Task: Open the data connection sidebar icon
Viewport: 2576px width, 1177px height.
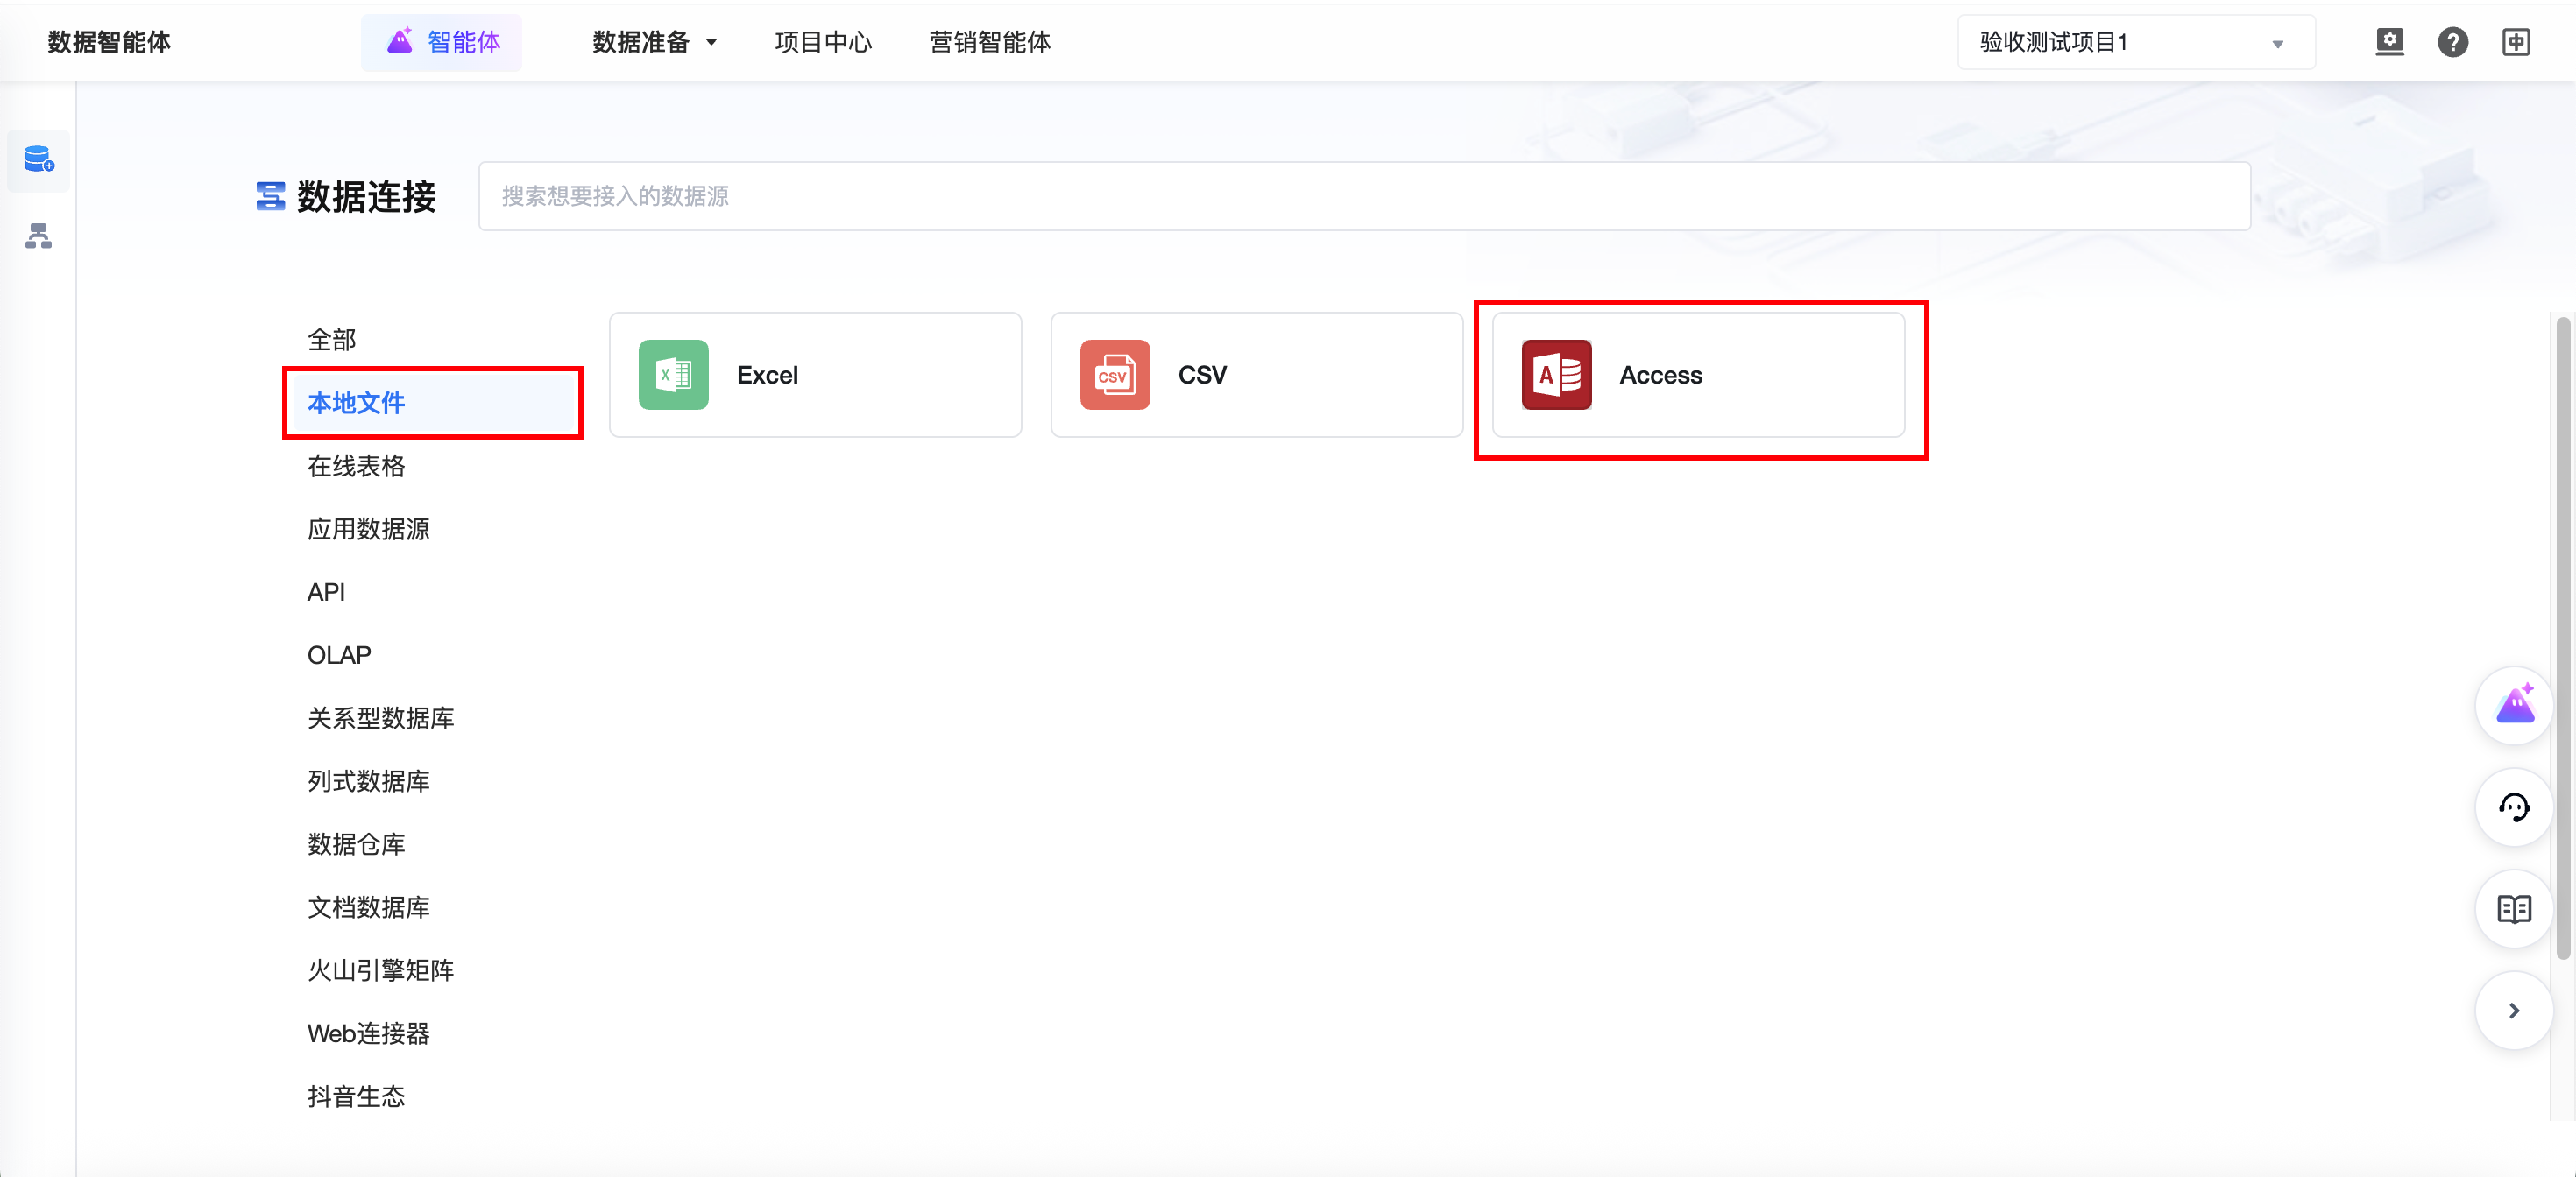Action: tap(38, 160)
